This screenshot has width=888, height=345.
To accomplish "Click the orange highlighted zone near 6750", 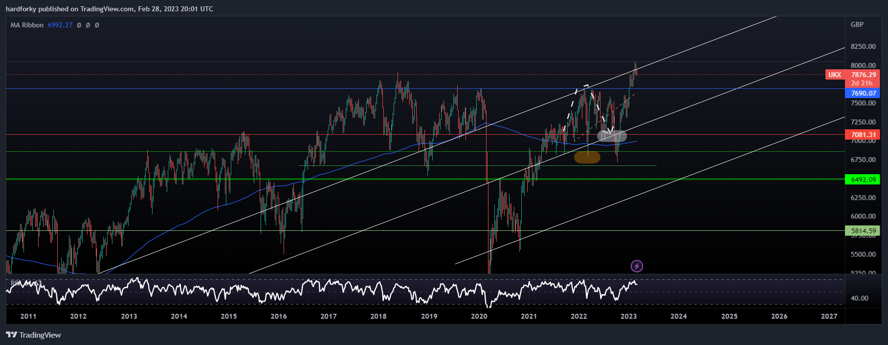I will [x=587, y=157].
